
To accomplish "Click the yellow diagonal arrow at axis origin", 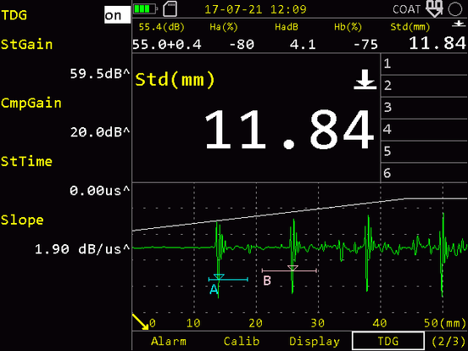I will click(140, 321).
